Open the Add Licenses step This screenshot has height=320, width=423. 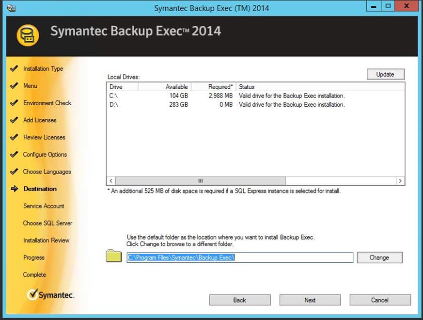tap(40, 120)
